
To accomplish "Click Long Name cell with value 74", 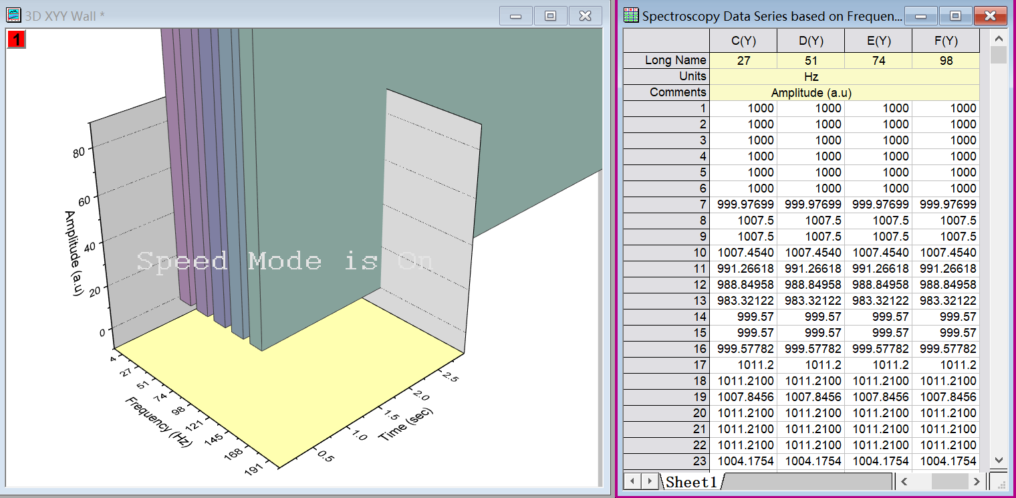I will [878, 60].
